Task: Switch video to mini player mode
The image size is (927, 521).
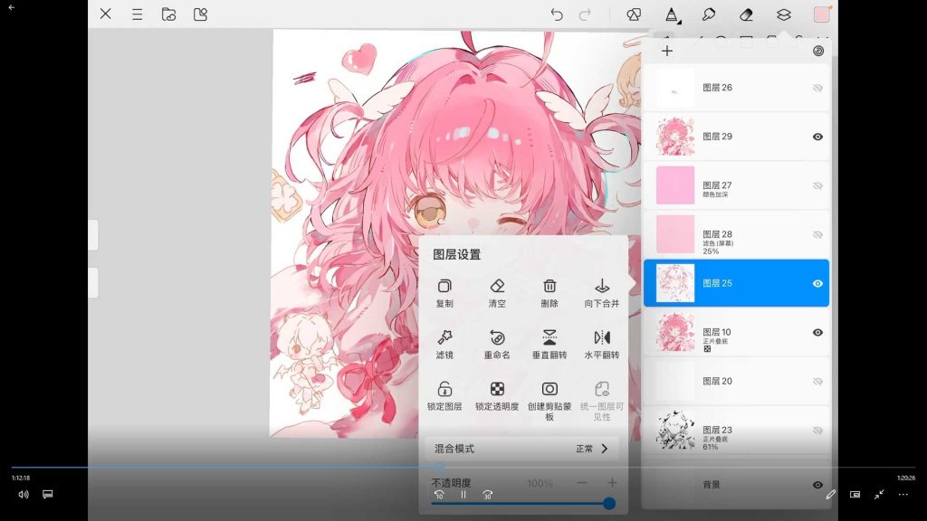Action: tap(855, 495)
